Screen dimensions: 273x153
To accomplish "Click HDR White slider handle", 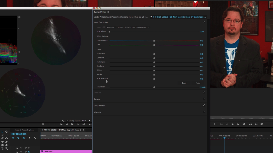I will tap(109, 32).
